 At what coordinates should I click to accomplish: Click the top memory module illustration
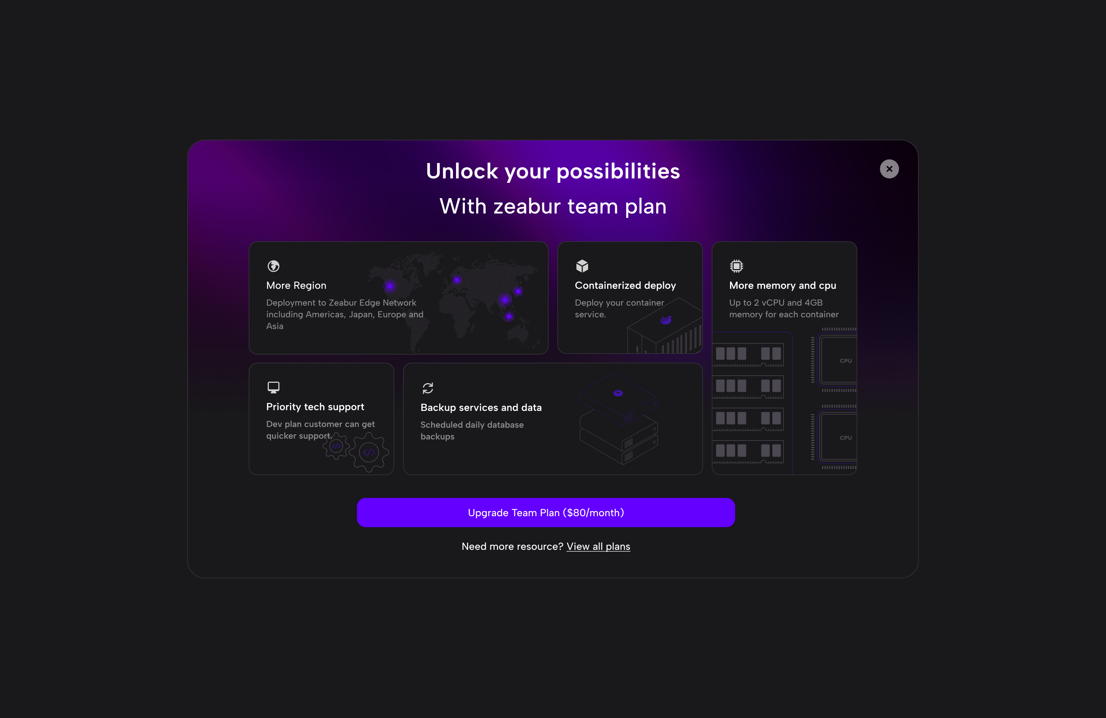[748, 354]
